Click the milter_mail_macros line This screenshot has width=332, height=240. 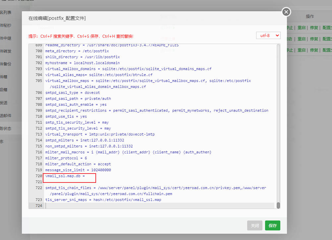click(128, 152)
